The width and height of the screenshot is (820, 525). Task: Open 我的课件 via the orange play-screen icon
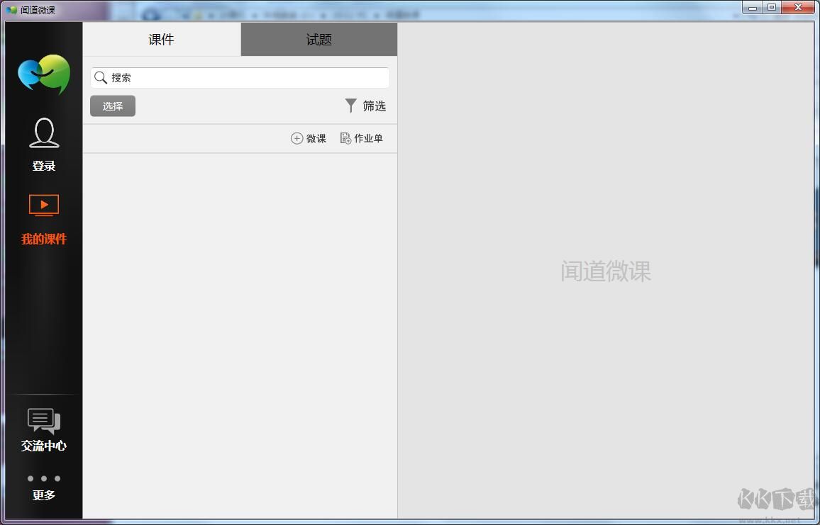[44, 205]
